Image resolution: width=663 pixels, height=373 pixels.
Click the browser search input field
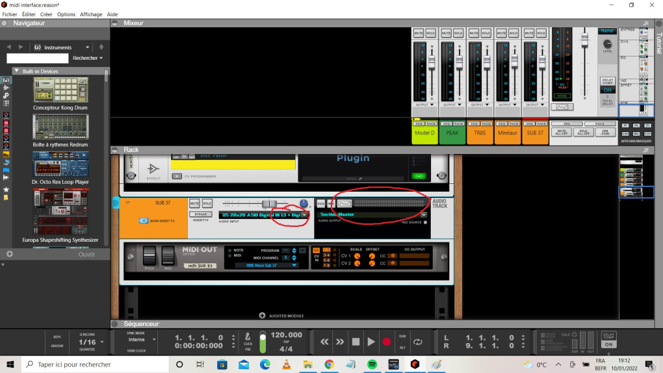37,58
